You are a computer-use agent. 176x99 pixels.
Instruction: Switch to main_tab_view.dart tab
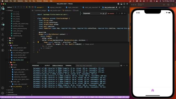tap(91, 7)
